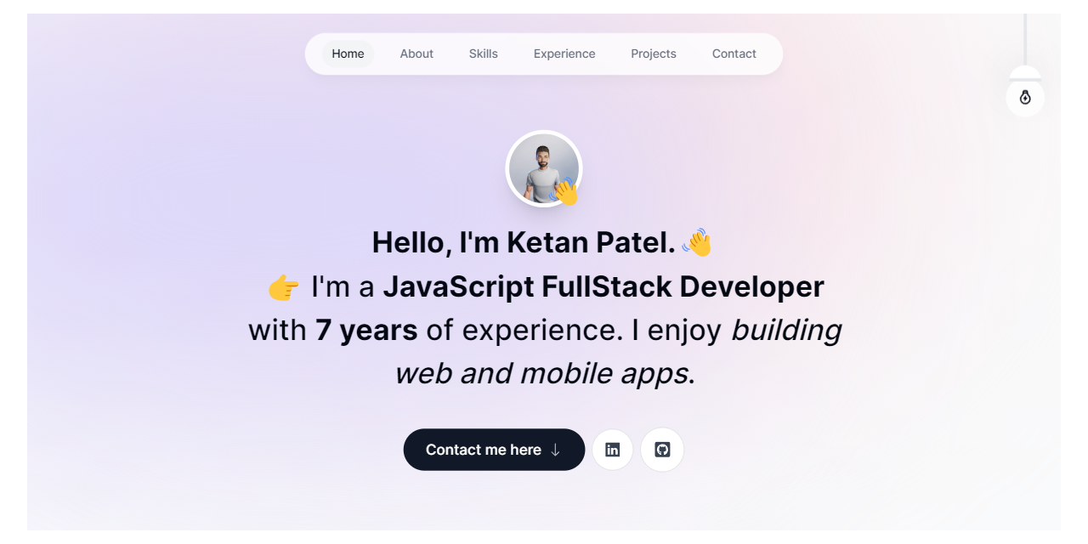Toggle the hanging lightbulb theme switch
1088x544 pixels.
pos(1025,97)
